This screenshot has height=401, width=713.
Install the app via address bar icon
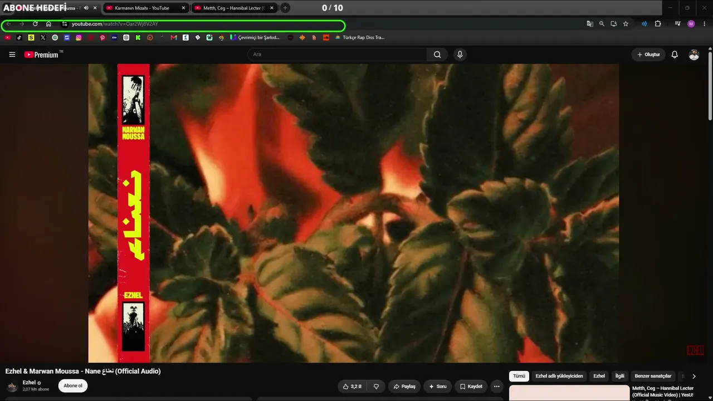pos(614,24)
